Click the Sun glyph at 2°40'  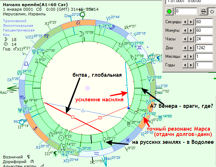(144, 61)
